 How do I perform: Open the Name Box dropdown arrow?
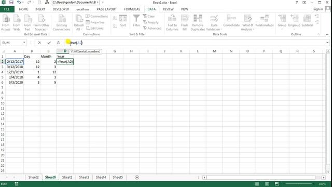pyautogui.click(x=24, y=43)
